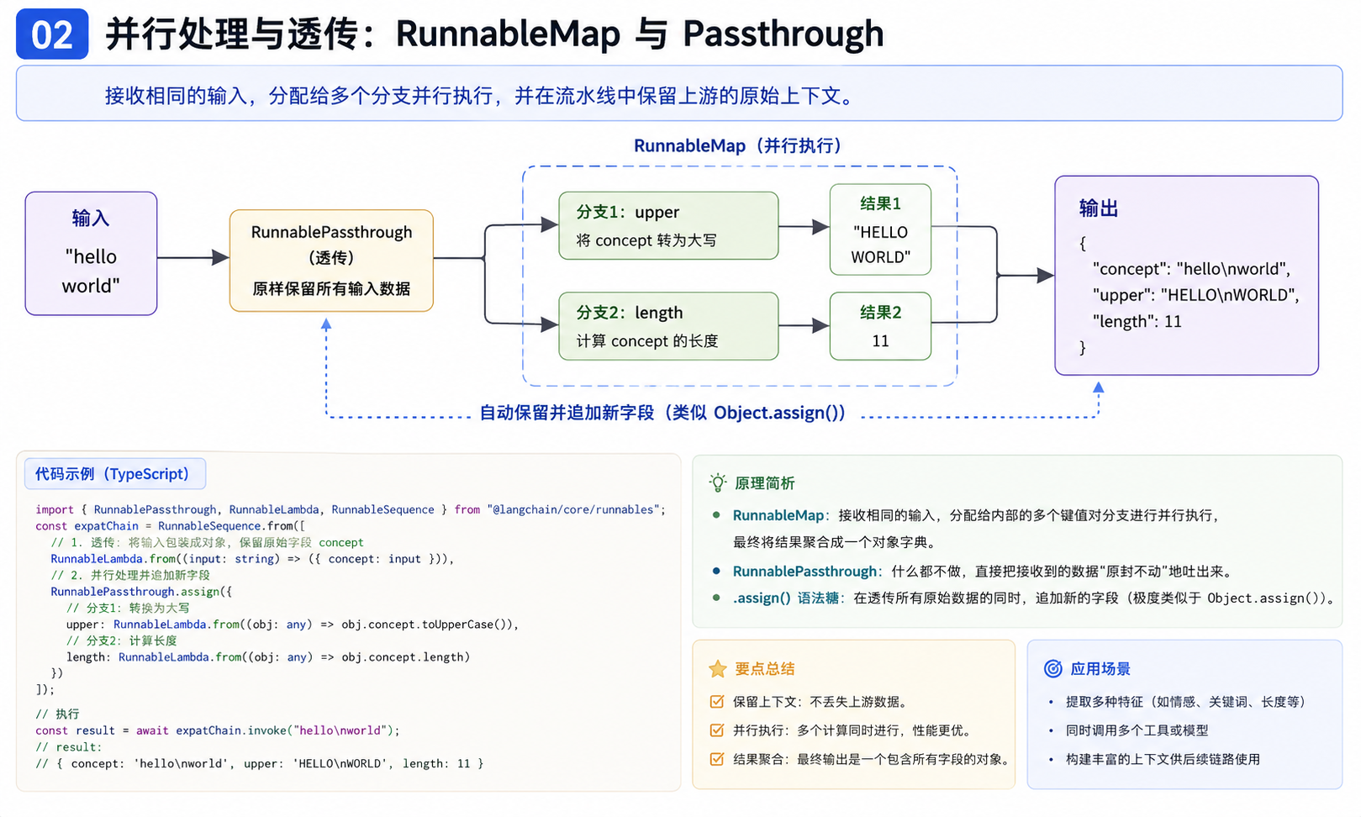Click the 结果1 "HELLO WORLD" box
This screenshot has height=817, width=1361.
pos(880,229)
